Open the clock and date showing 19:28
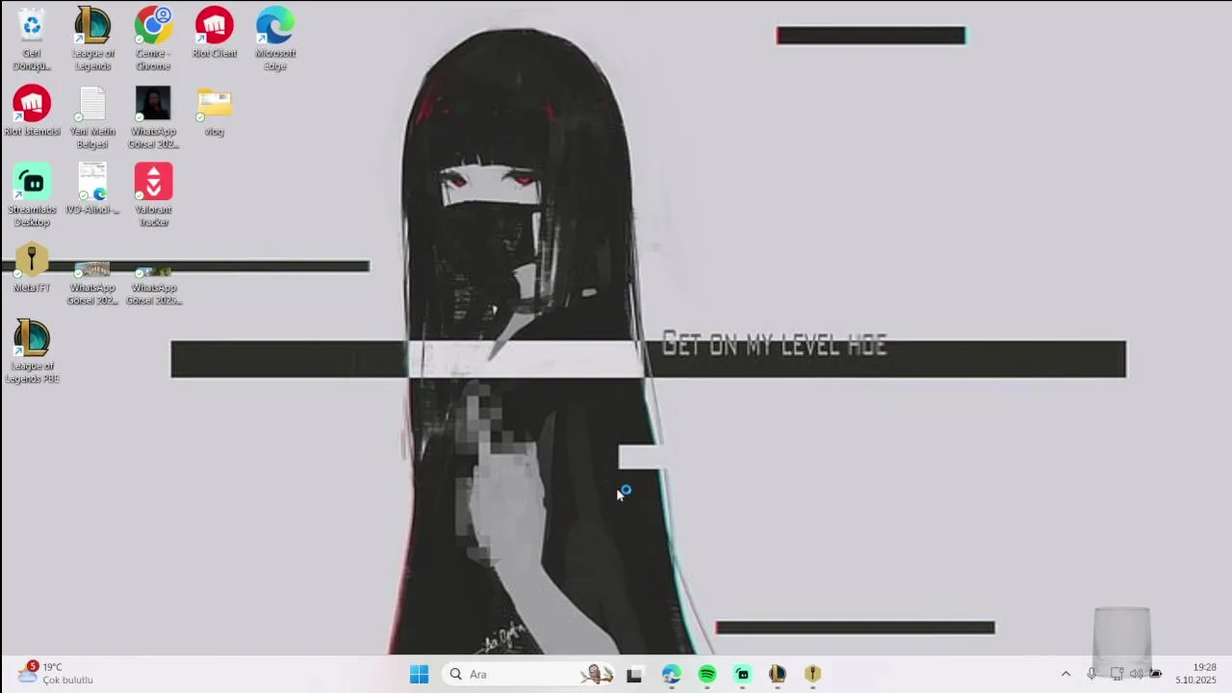 [x=1195, y=674]
